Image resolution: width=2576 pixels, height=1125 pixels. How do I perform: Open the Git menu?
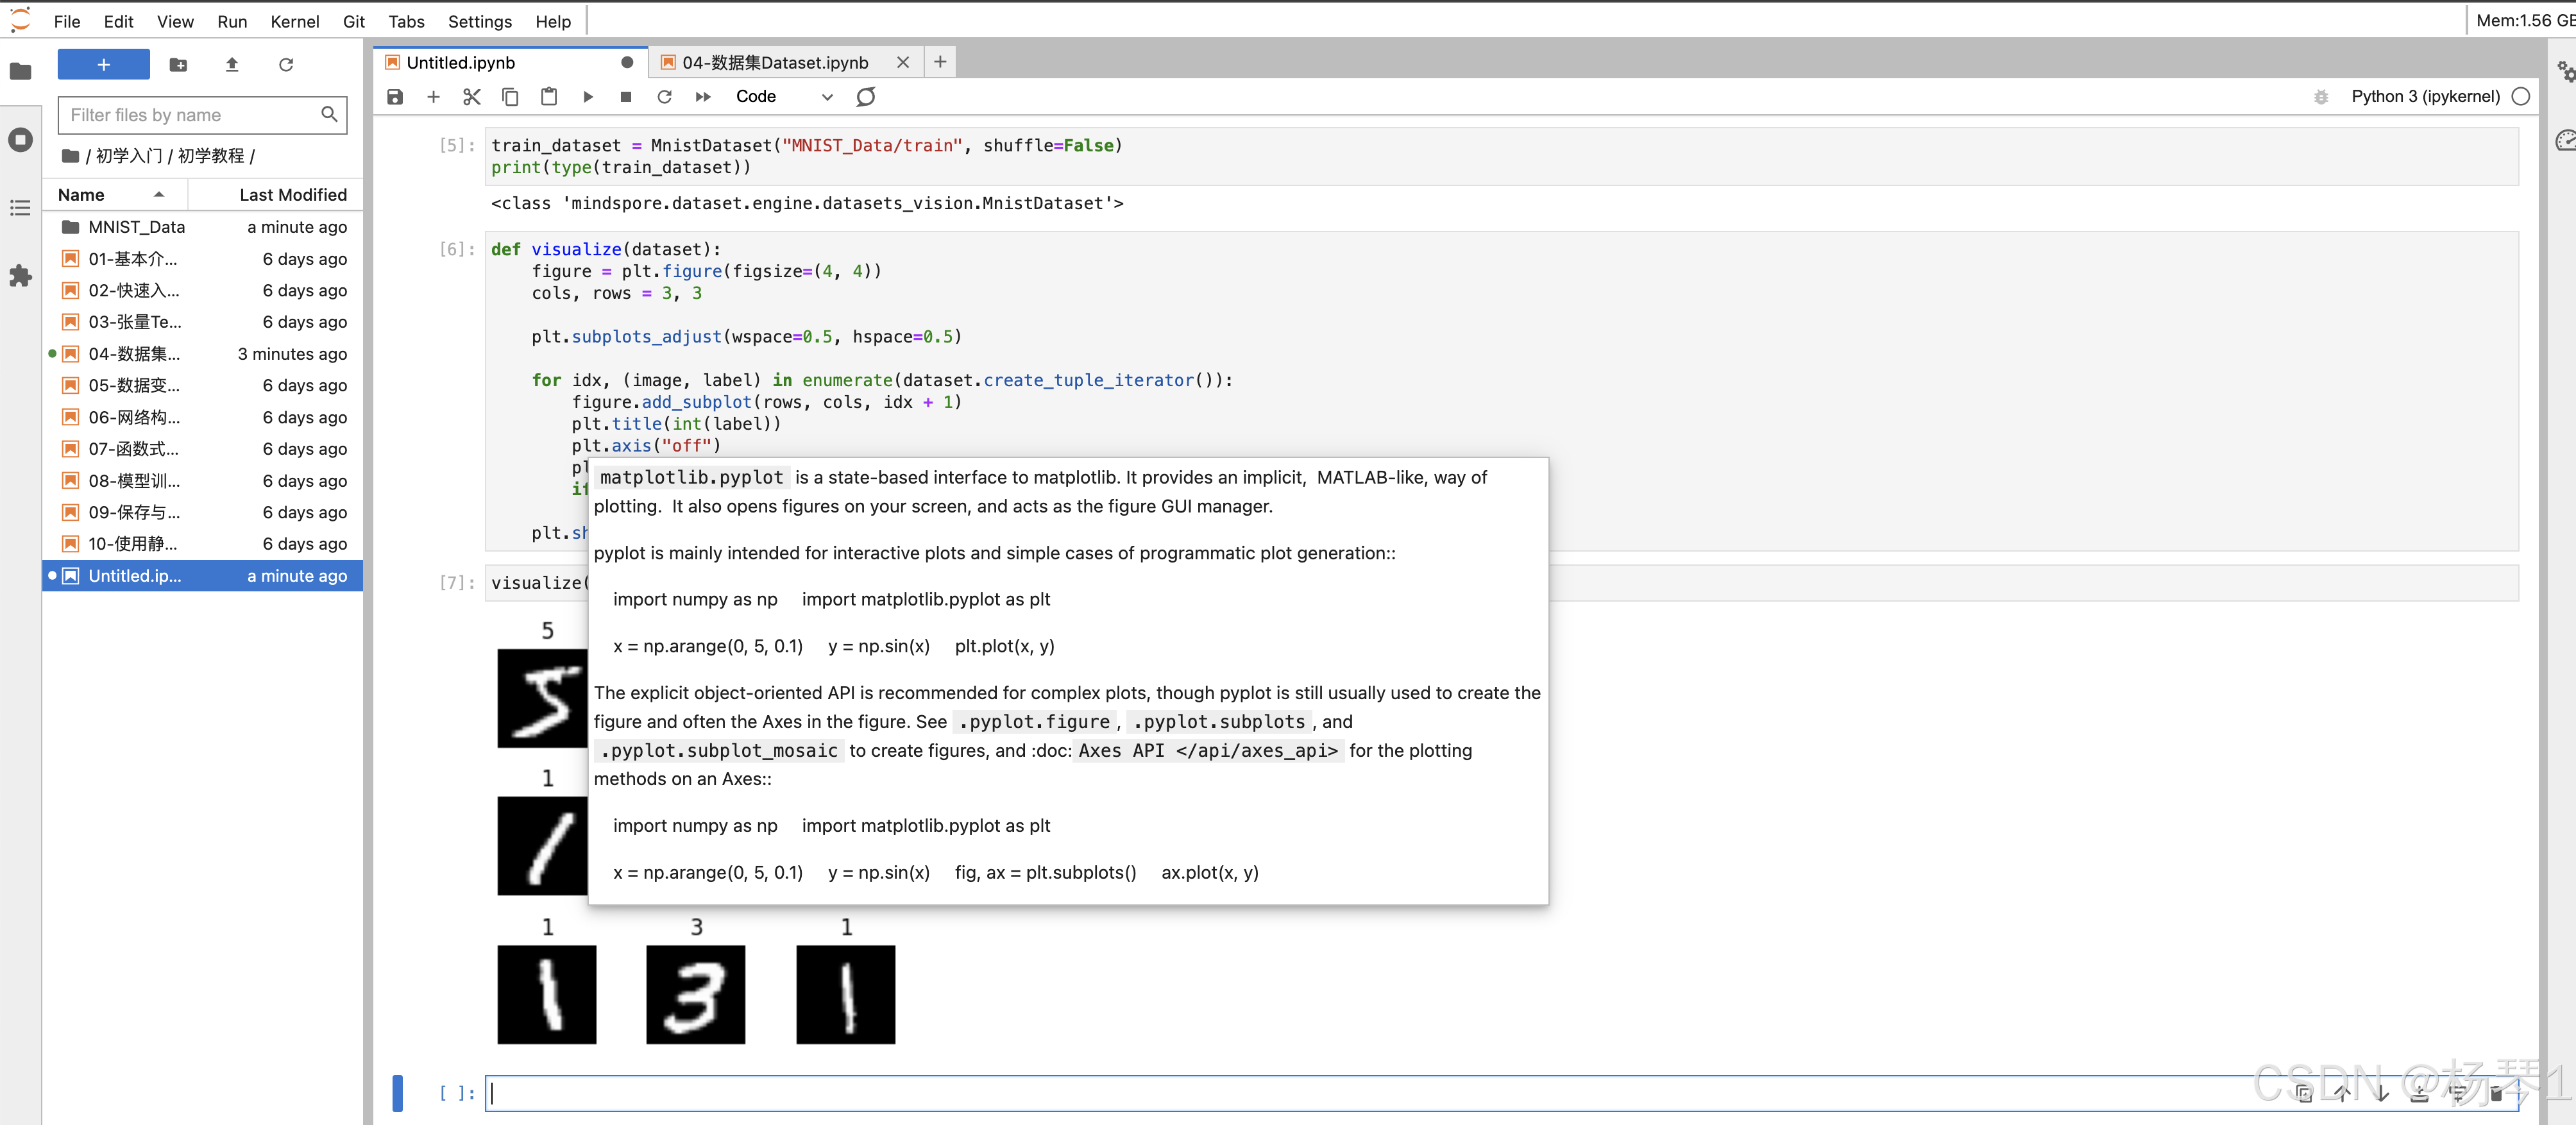coord(354,21)
